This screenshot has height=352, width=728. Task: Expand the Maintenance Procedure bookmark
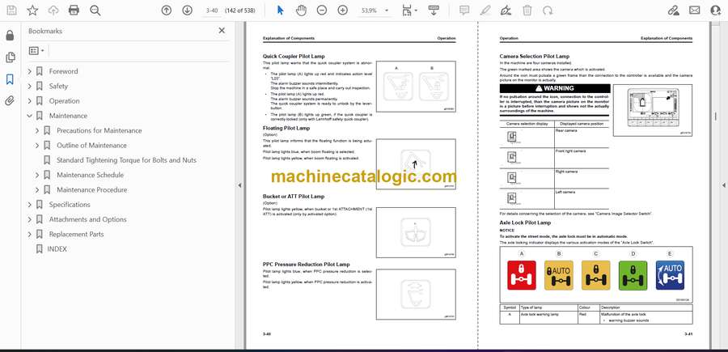37,190
